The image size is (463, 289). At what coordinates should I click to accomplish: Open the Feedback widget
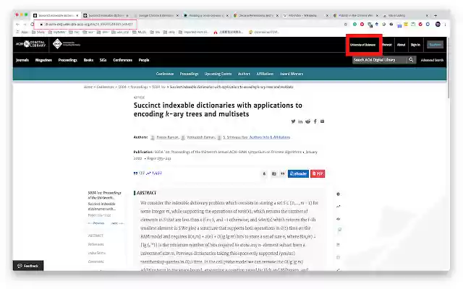click(x=28, y=266)
